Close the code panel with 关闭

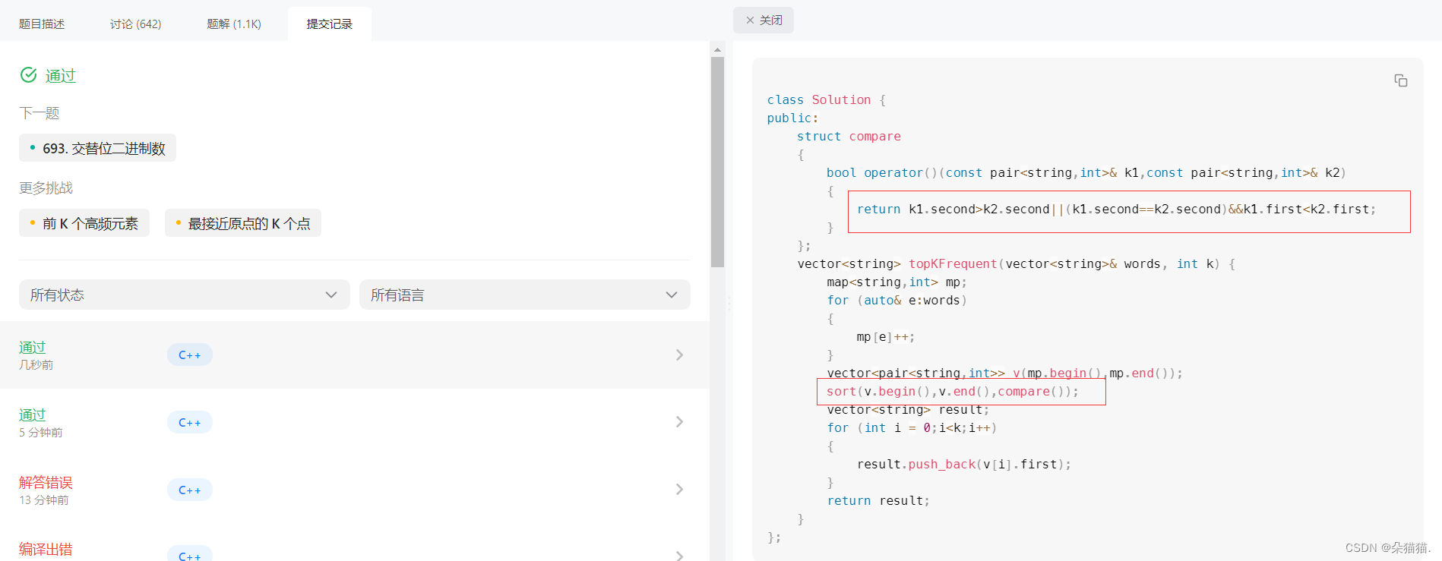(764, 20)
